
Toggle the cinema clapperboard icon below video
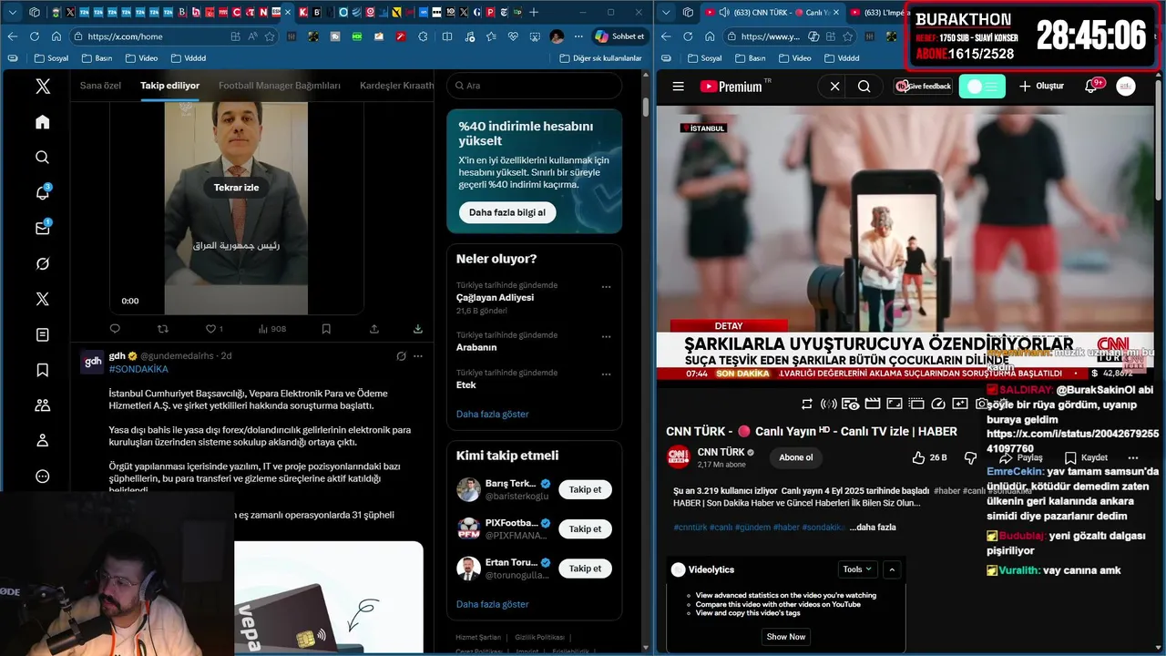(x=873, y=404)
